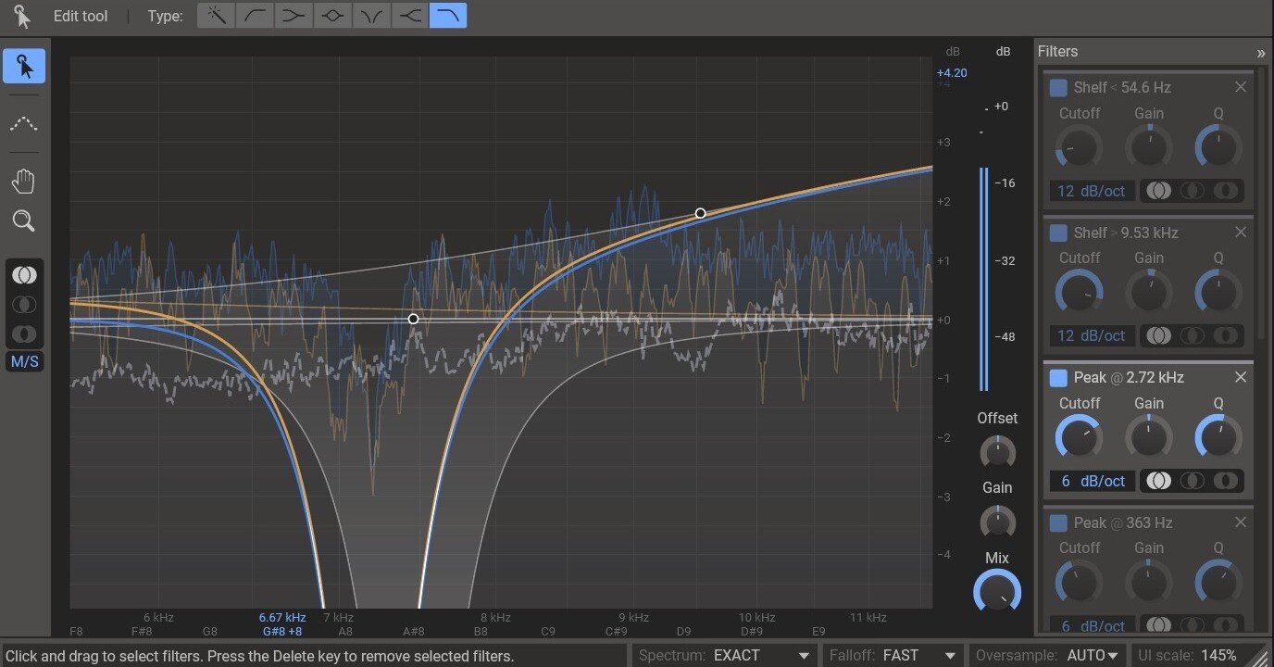Screen dimensions: 1274x667
Task: Open the Falloff dropdown
Action: (892, 655)
